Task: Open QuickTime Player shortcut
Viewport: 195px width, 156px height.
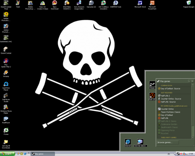Action: tap(6, 84)
